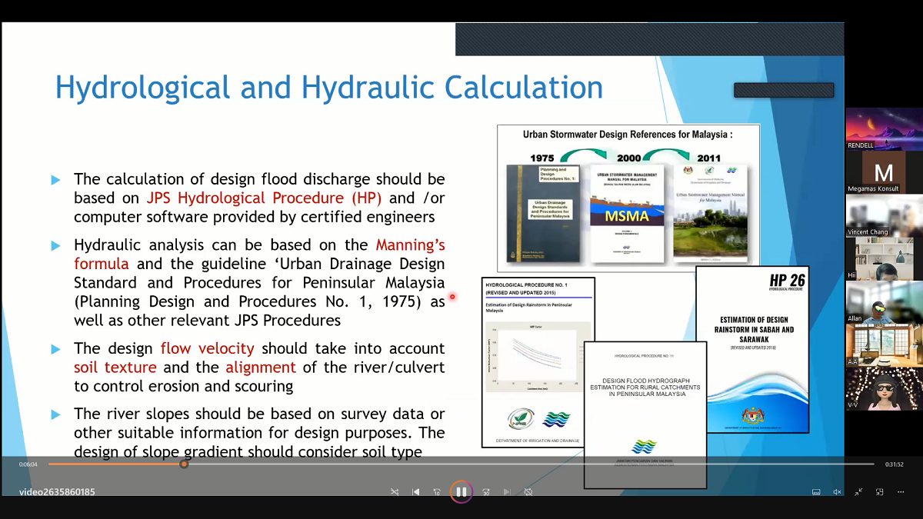
Task: Open subtitles and captions menu
Action: click(x=816, y=492)
